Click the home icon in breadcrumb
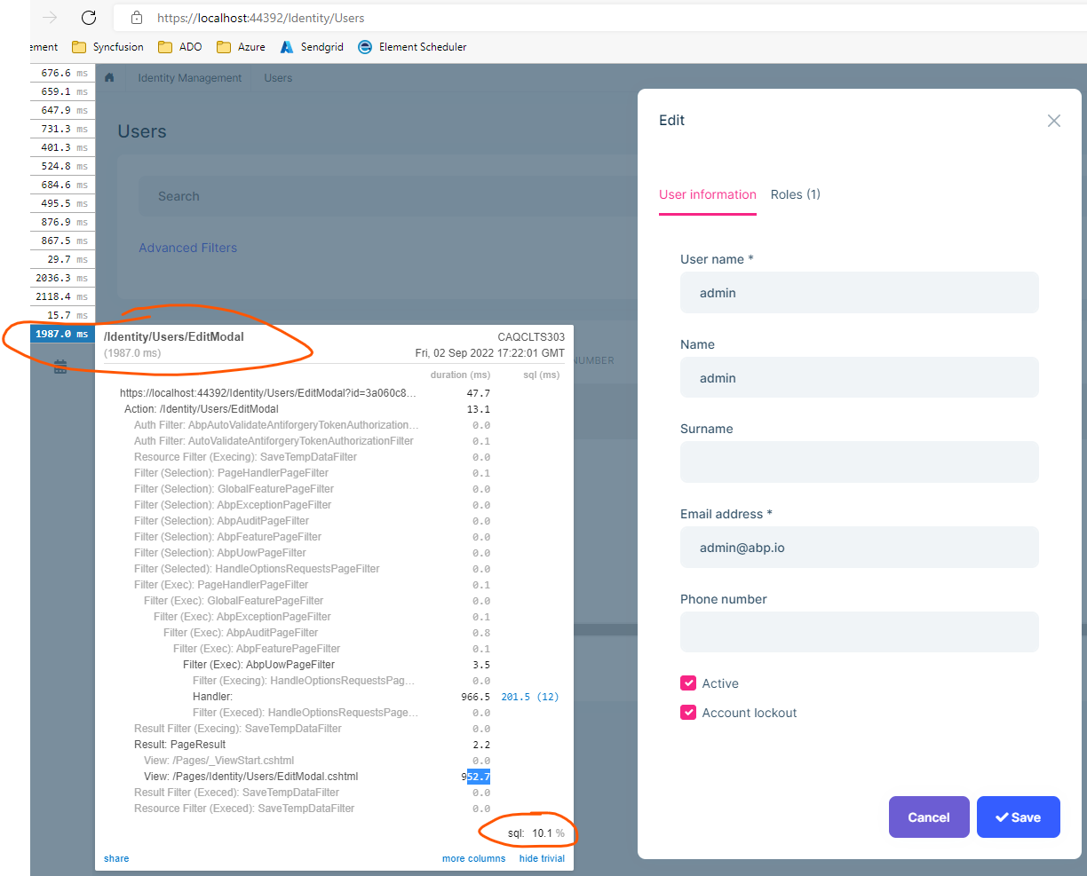 (109, 78)
